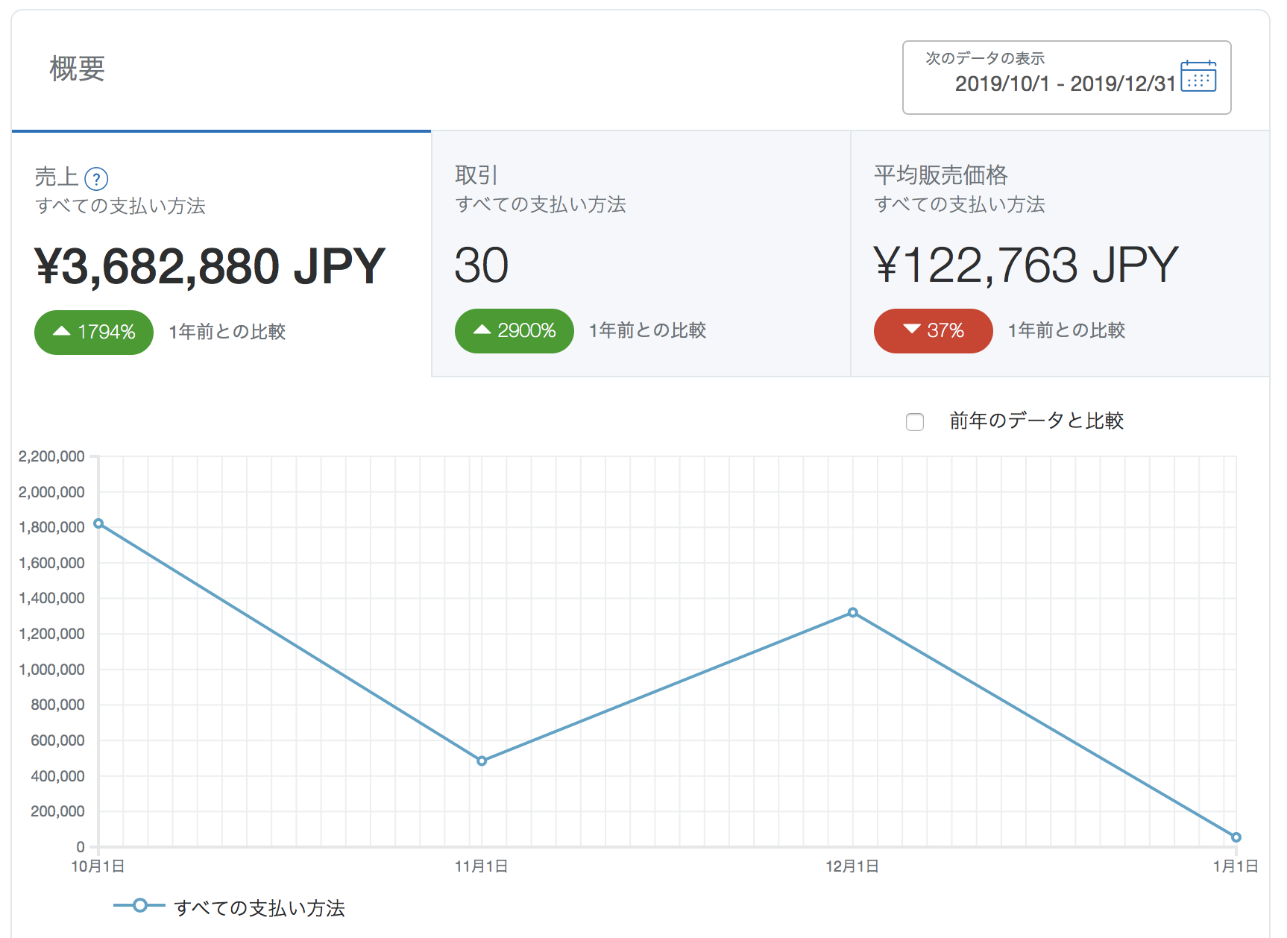Open the 次のデータの表示 date range selector

[1066, 78]
